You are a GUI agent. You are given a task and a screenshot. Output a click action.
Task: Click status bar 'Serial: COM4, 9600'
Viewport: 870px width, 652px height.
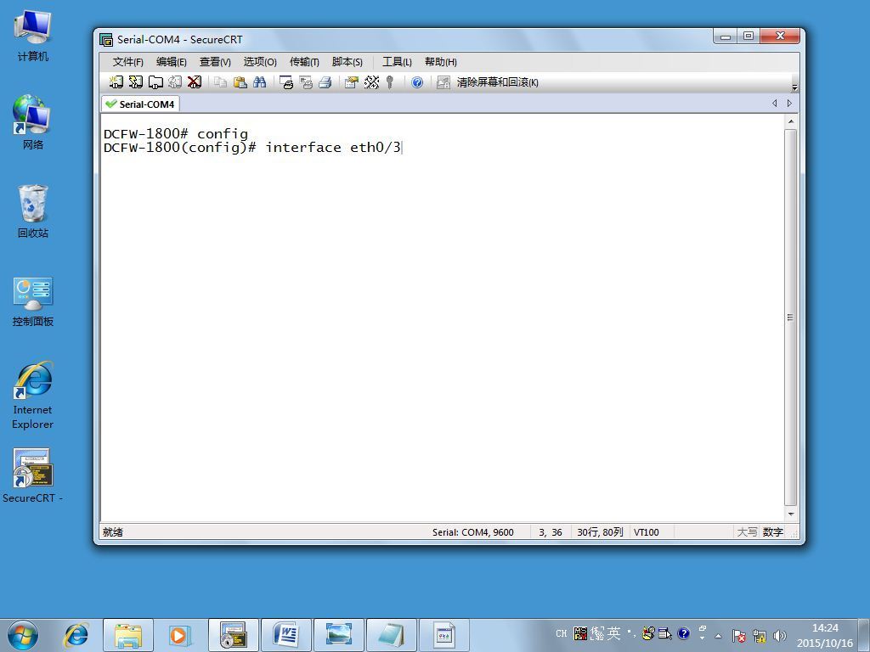(472, 532)
